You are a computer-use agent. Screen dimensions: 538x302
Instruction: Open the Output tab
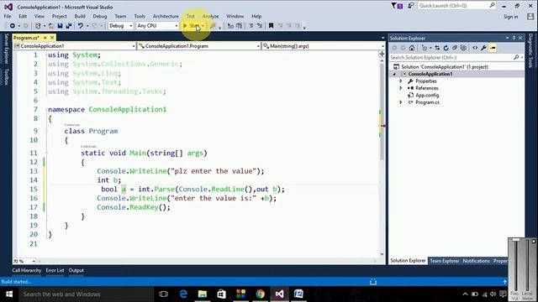pos(76,270)
